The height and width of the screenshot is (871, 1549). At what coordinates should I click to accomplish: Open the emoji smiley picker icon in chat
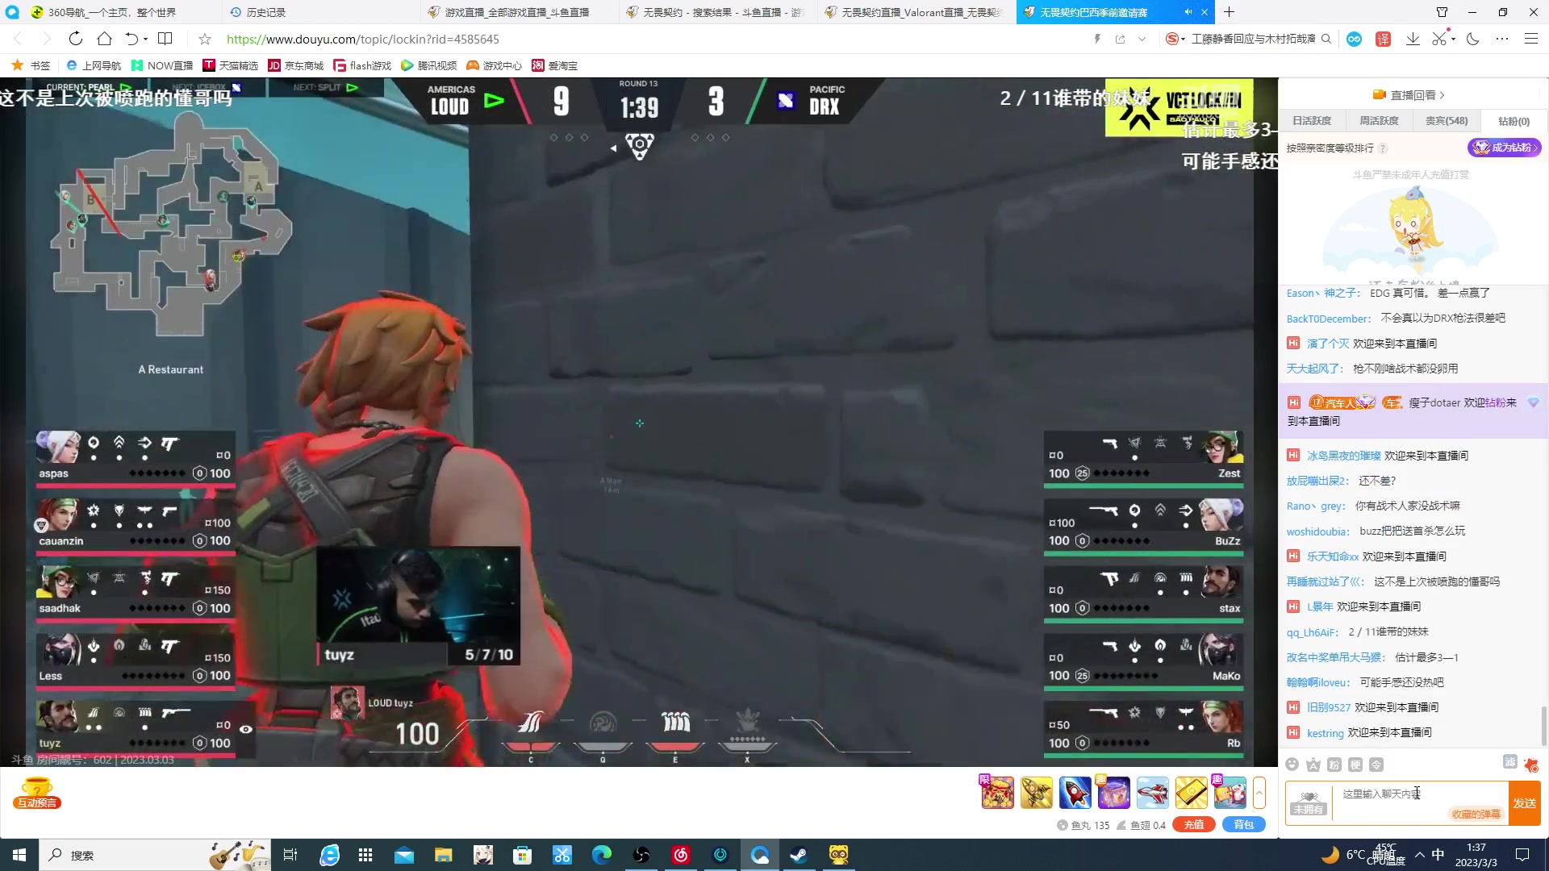pos(1292,765)
